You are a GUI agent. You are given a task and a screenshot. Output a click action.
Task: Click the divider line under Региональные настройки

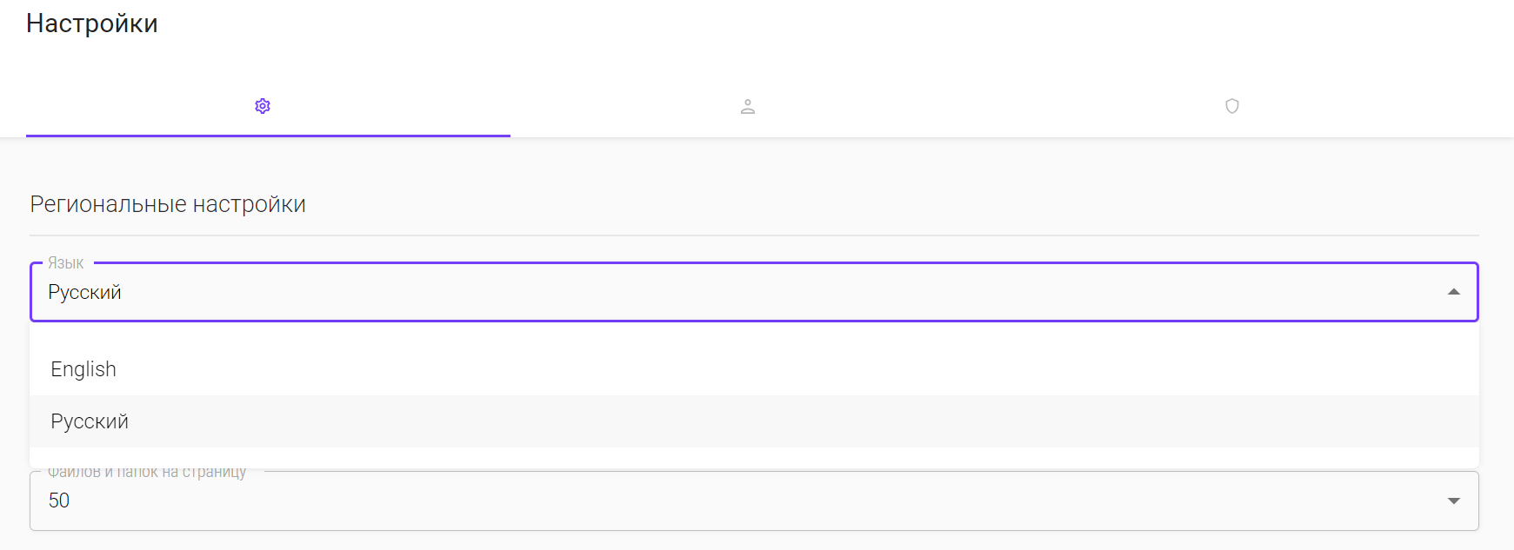pyautogui.click(x=754, y=235)
